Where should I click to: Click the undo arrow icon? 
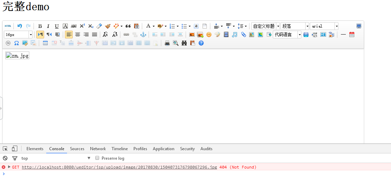(20, 26)
